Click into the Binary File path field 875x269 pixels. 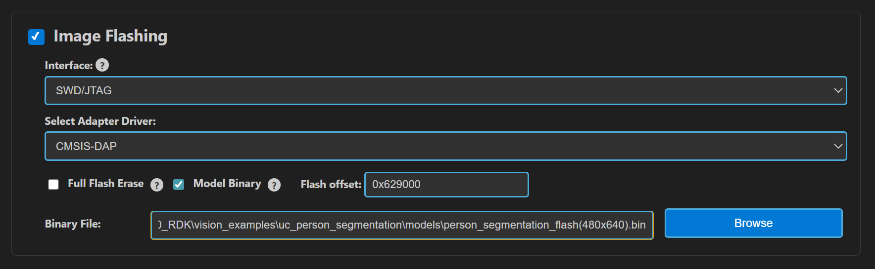[402, 225]
